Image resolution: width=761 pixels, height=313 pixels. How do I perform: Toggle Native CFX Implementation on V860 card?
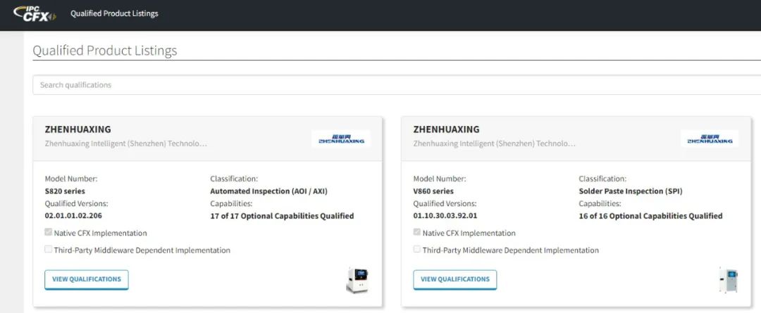coord(417,232)
